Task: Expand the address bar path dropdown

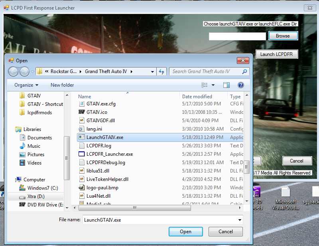Action: click(x=152, y=72)
